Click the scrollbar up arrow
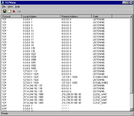Image resolution: width=134 pixels, height=116 pixels. point(131,16)
